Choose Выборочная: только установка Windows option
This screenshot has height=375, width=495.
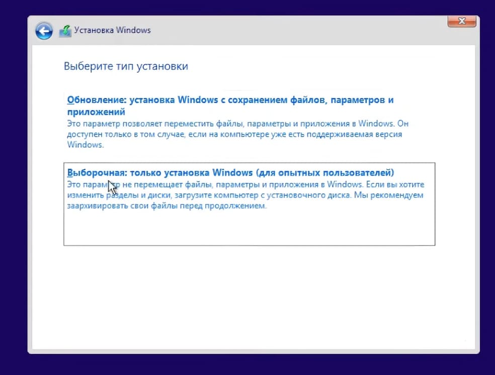pyautogui.click(x=250, y=204)
